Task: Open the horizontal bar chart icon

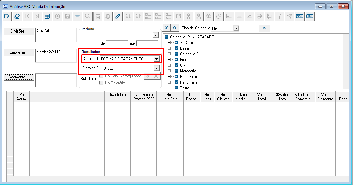Action: pyautogui.click(x=239, y=16)
